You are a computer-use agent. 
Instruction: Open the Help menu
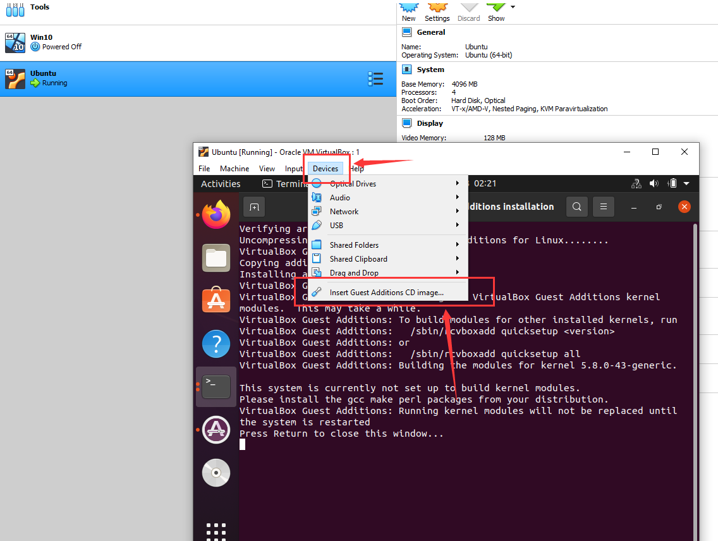pos(356,169)
